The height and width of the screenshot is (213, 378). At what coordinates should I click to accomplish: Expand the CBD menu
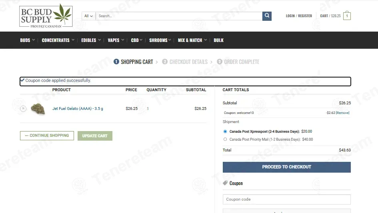[x=136, y=40]
